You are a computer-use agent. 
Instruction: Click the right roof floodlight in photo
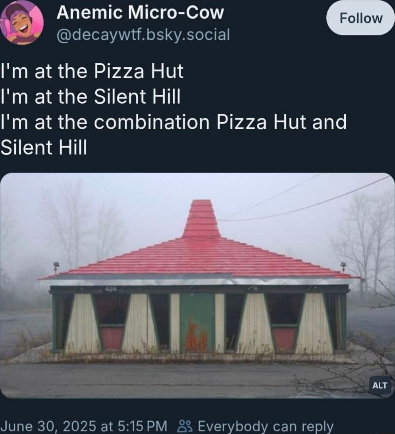[343, 266]
